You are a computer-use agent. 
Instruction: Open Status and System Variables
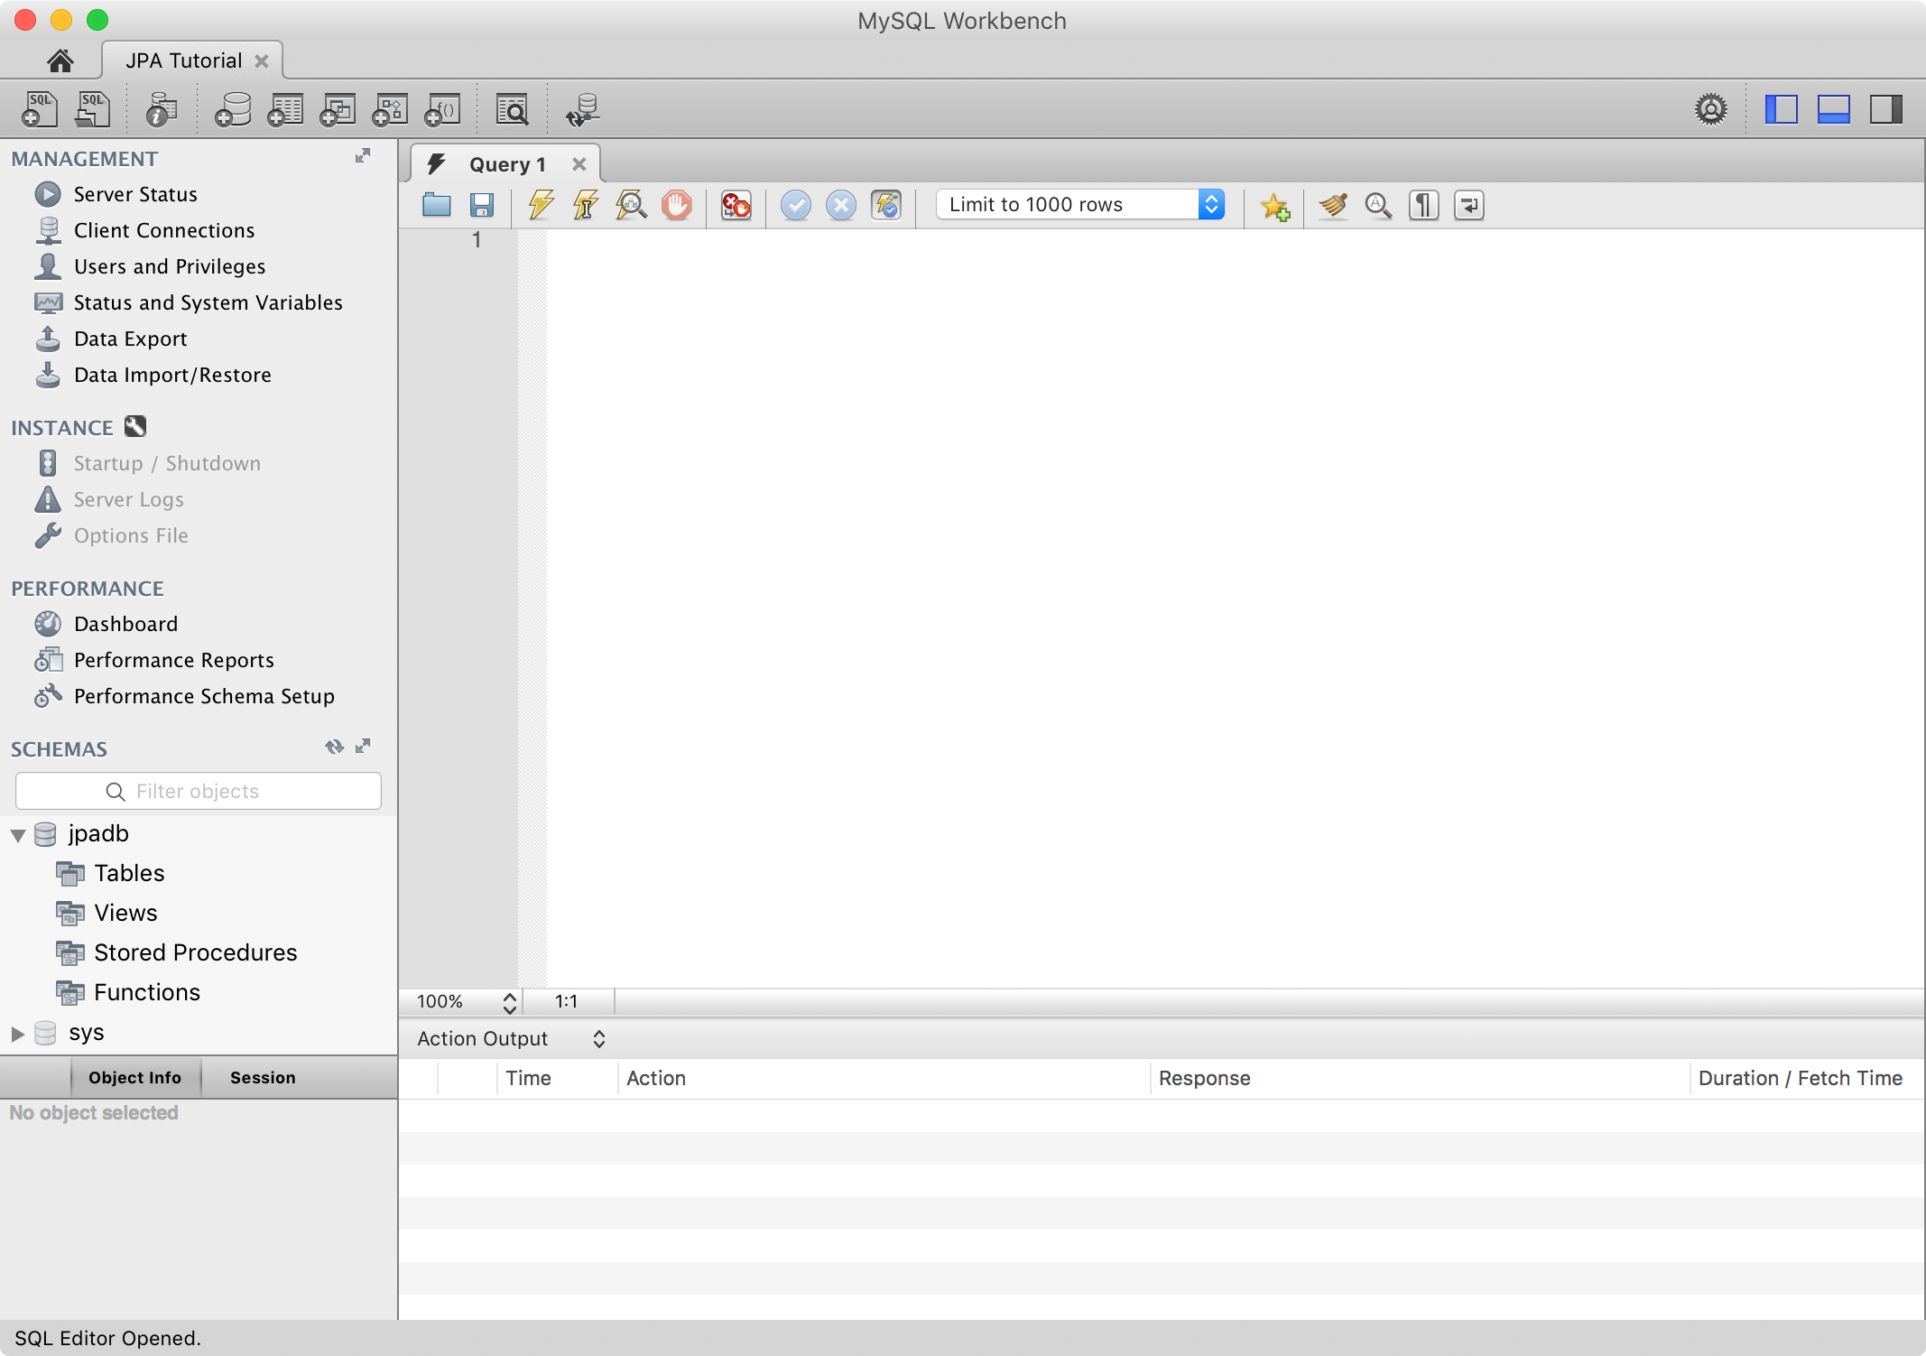208,302
